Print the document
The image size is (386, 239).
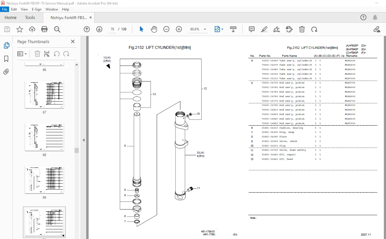click(x=44, y=29)
